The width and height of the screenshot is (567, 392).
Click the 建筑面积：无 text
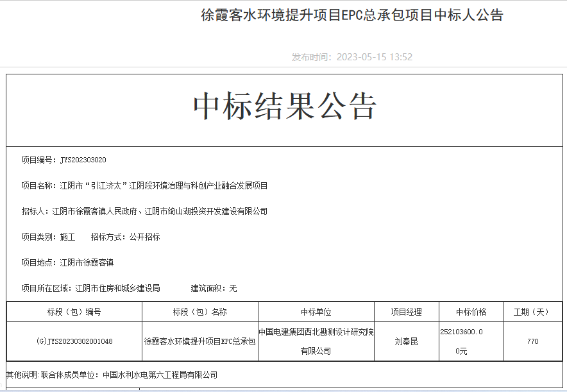pos(214,288)
